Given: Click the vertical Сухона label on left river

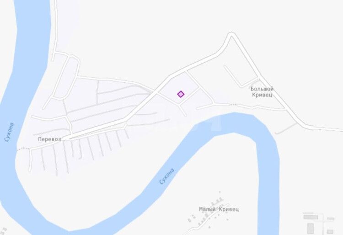Looking at the screenshot, I should [x=9, y=132].
